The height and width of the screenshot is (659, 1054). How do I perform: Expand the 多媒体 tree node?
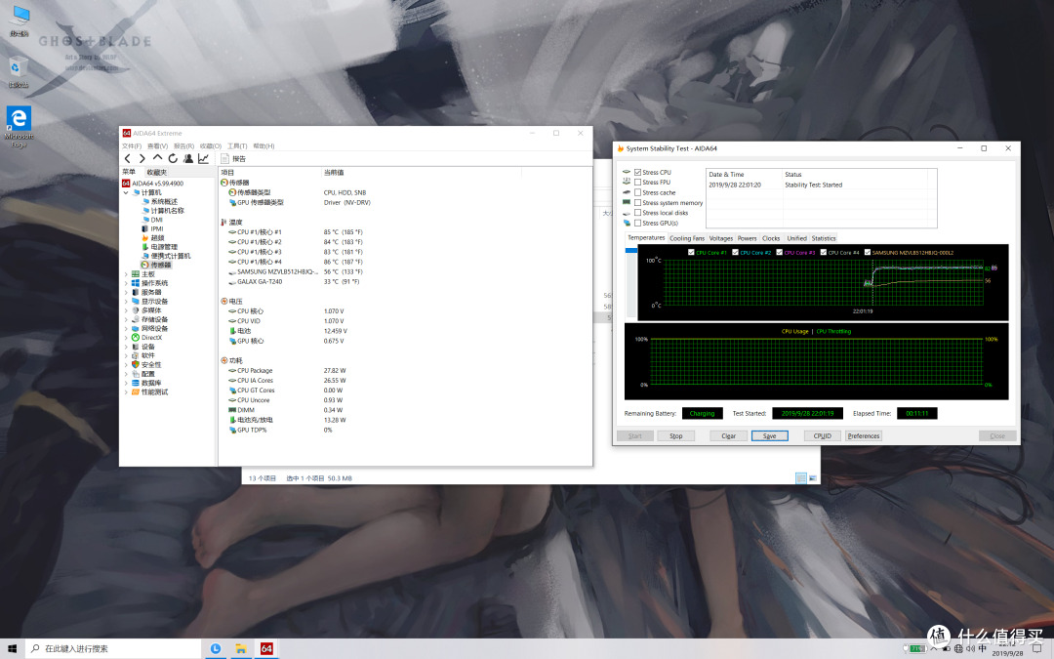tap(126, 310)
